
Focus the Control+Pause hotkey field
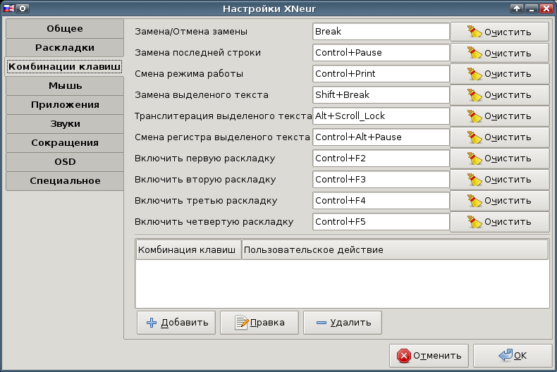pyautogui.click(x=381, y=53)
